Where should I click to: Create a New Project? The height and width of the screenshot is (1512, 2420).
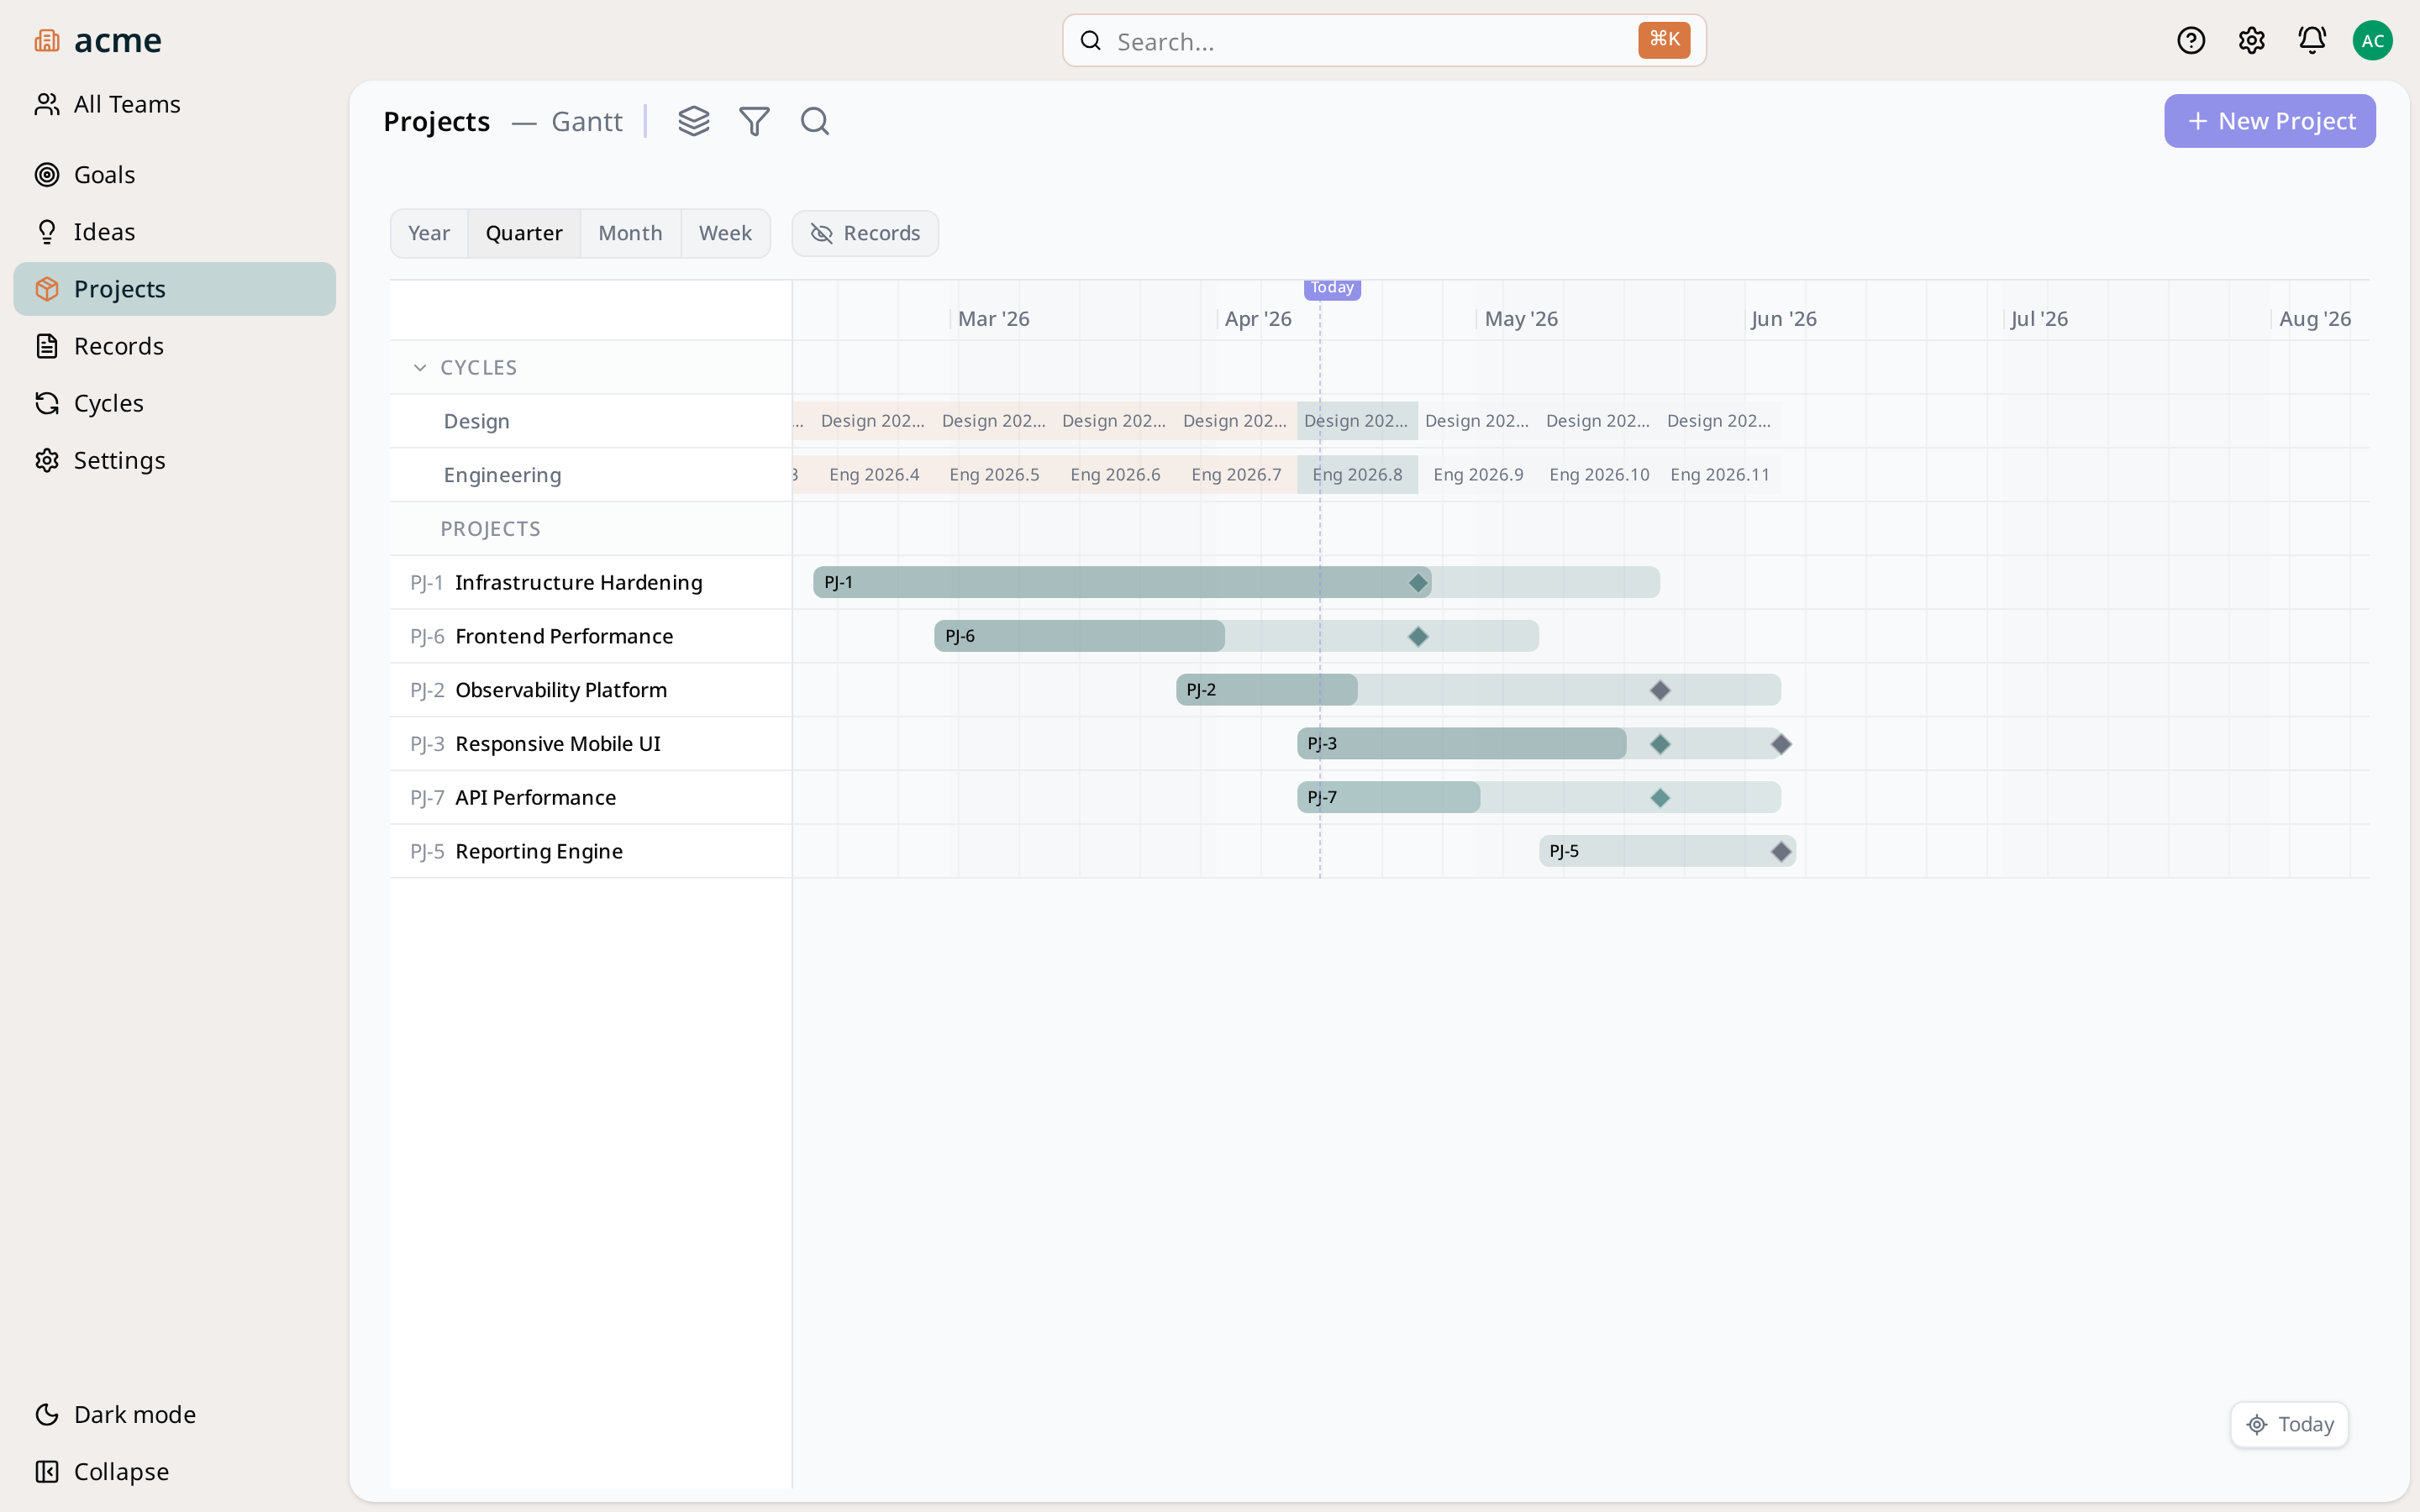tap(2269, 120)
